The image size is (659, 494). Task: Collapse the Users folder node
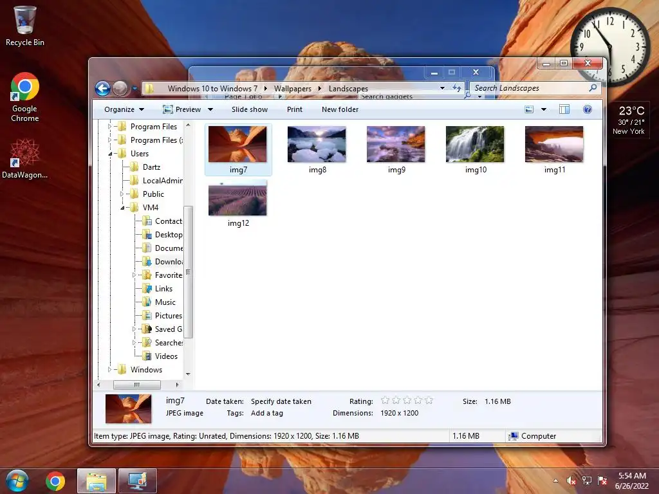point(110,154)
